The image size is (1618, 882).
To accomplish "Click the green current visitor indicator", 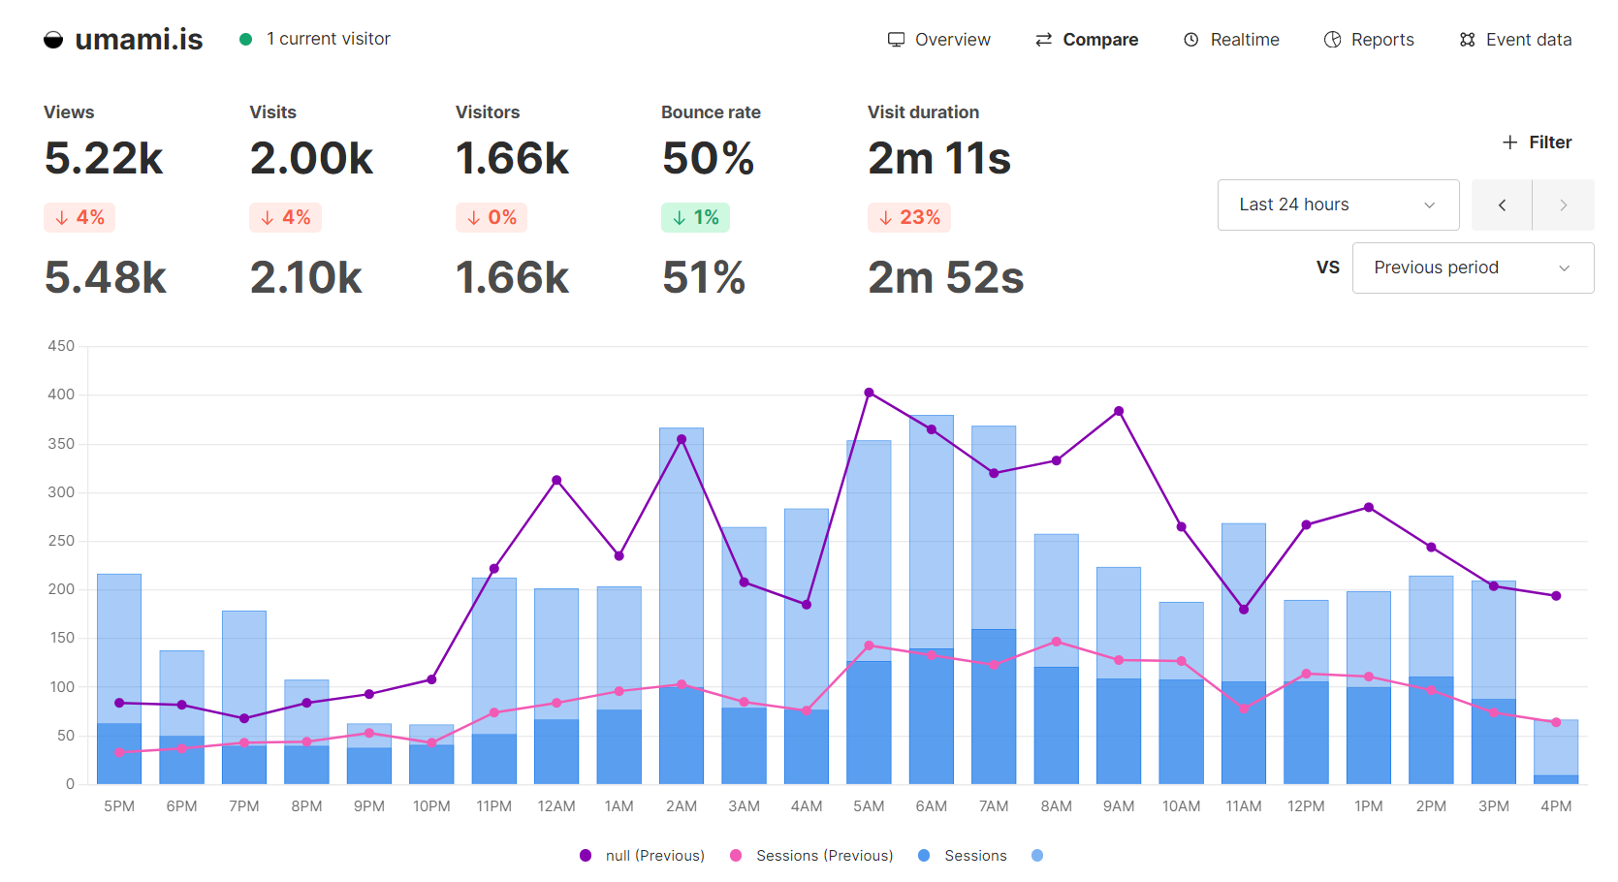I will pyautogui.click(x=245, y=39).
